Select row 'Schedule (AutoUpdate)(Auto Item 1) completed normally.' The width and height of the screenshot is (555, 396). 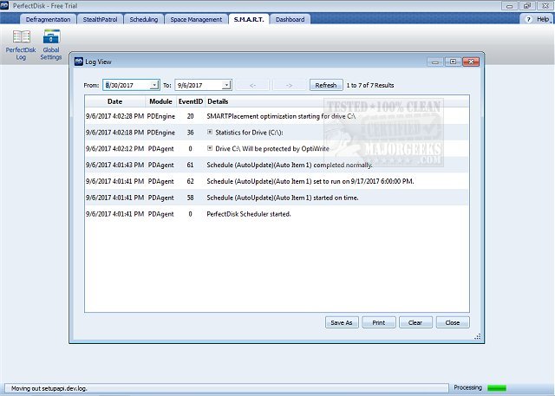coord(277,165)
